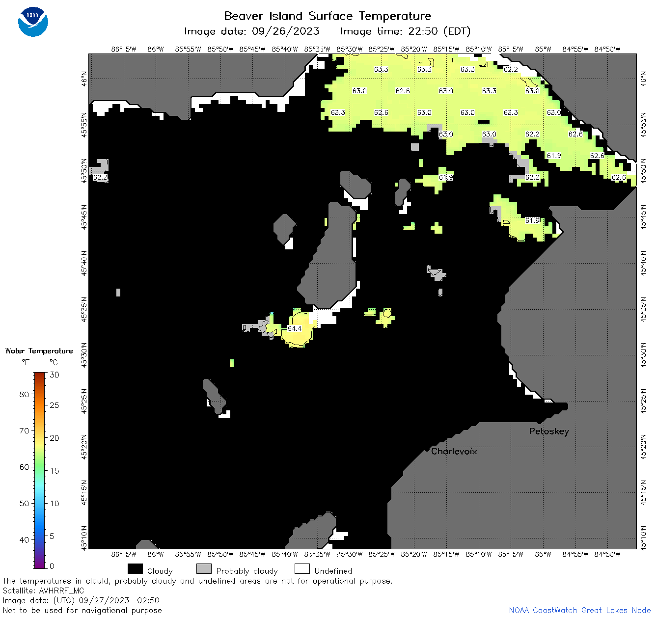Open NOAA CoastWatch Great Lakes Node link
Screen dimensions: 656x618
(x=580, y=610)
